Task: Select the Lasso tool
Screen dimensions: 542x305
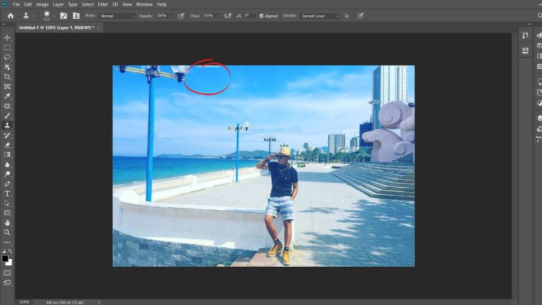Action: coord(7,57)
